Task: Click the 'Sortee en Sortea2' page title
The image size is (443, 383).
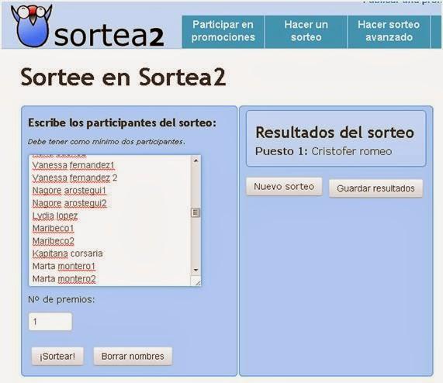Action: tap(123, 77)
